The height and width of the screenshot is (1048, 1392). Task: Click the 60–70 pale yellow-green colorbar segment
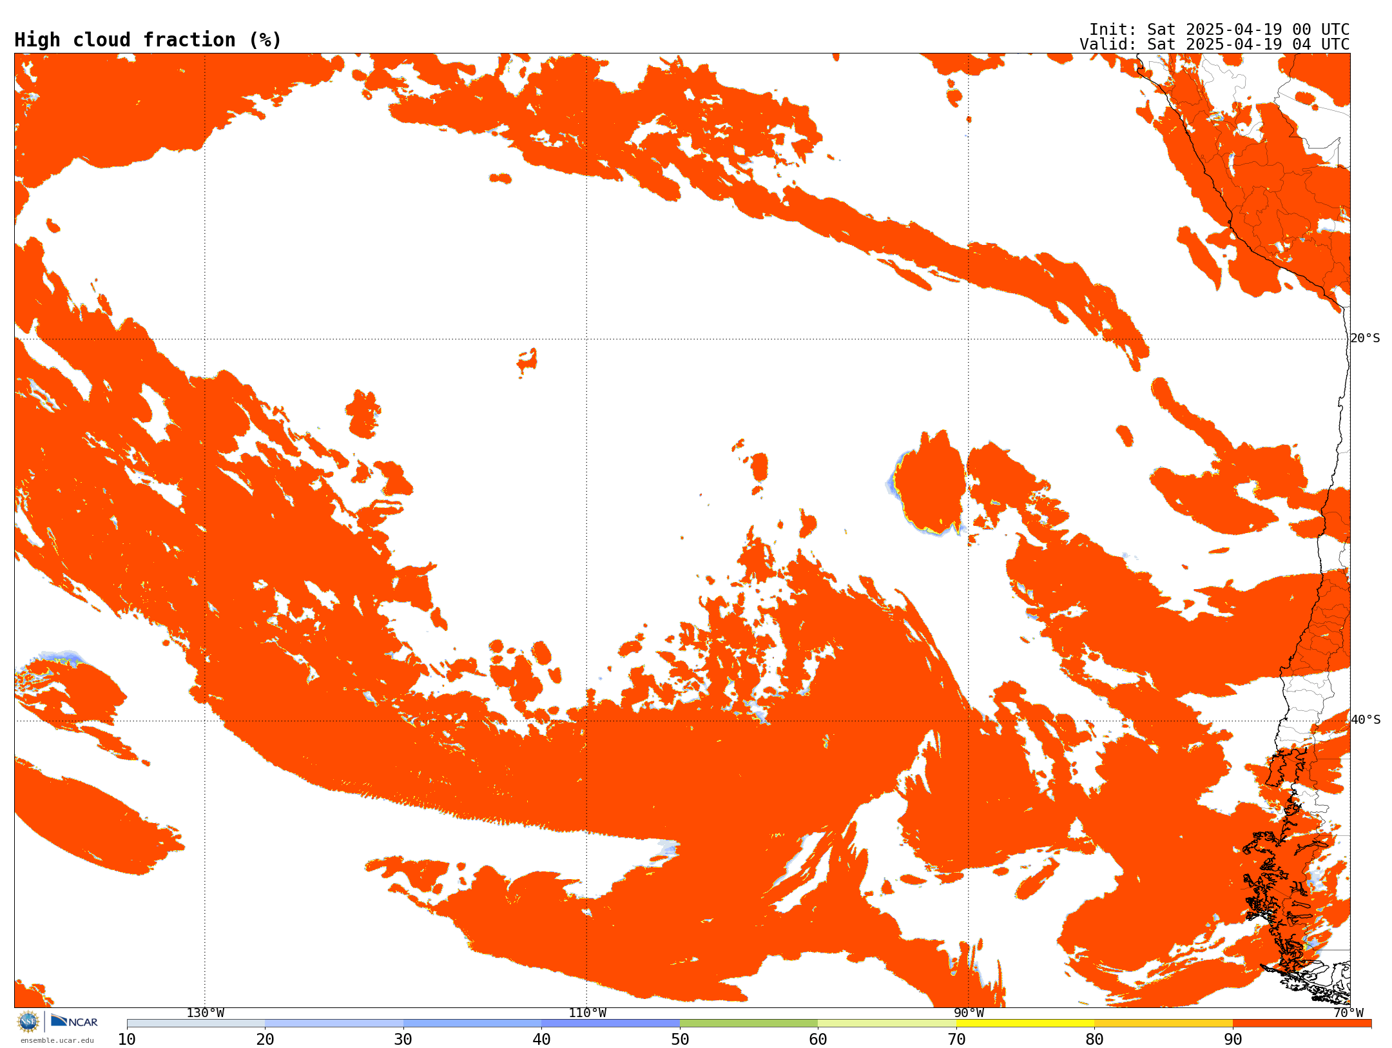887,1024
